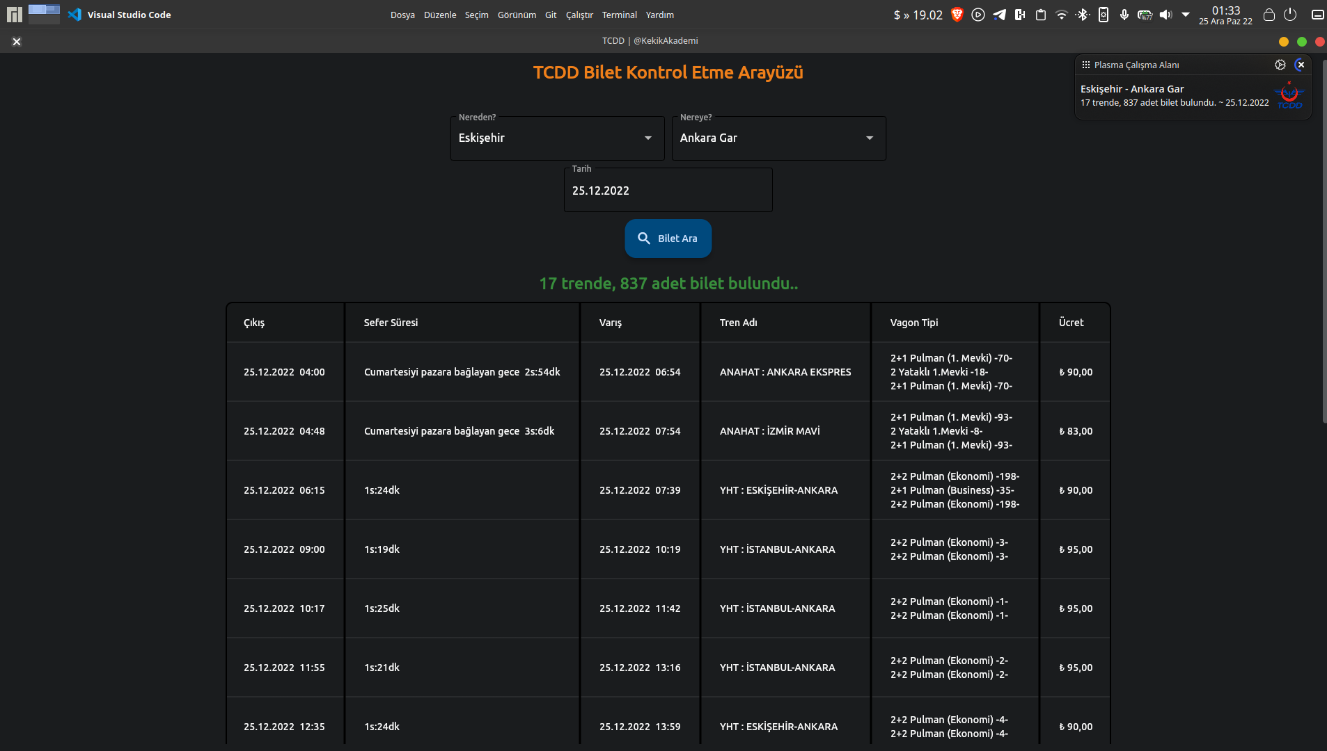Select the 09:00 departure cell
The width and height of the screenshot is (1327, 751).
pos(284,549)
